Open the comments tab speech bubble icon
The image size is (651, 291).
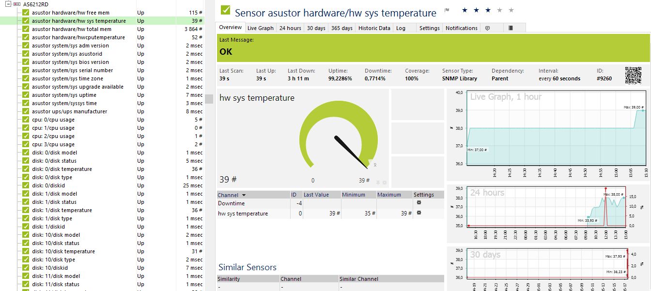click(x=487, y=28)
